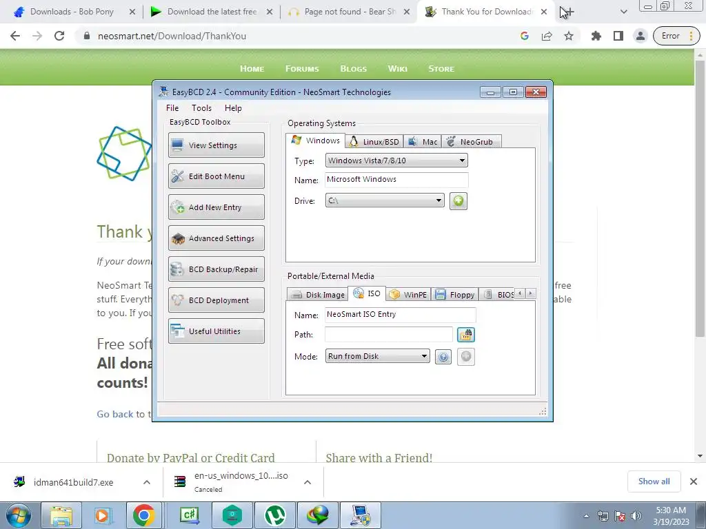706x529 pixels.
Task: Toggle Chrome side panel icon
Action: [618, 36]
